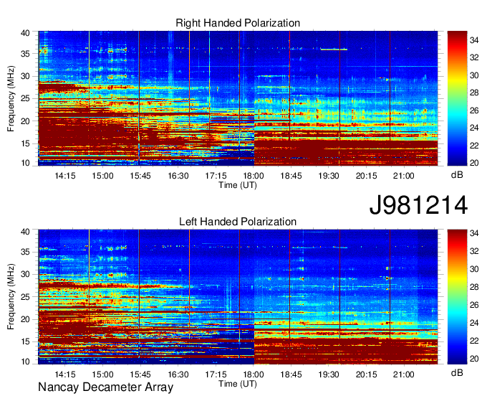
Task: Click the Left Handed plot's color scale bar
Action: [x=457, y=297]
